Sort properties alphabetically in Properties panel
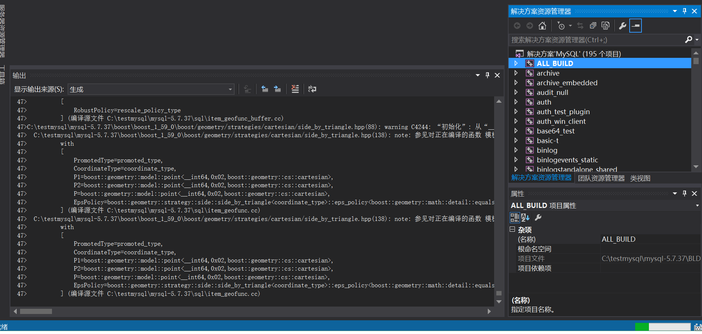The image size is (702, 334). click(525, 218)
